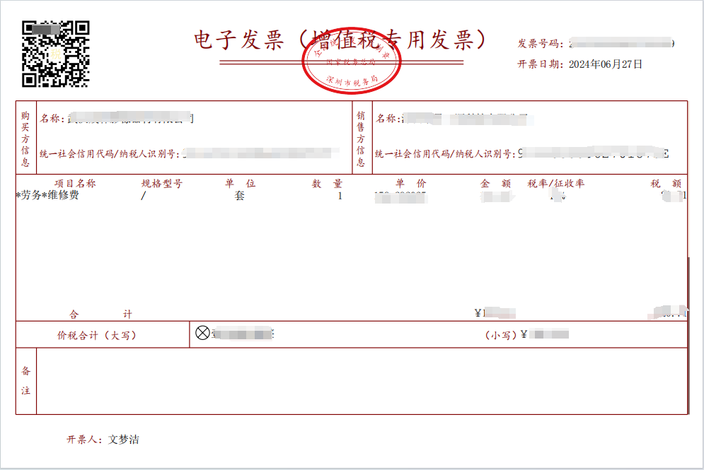704x470 pixels.
Task: Click the 数量 column header
Action: click(328, 184)
